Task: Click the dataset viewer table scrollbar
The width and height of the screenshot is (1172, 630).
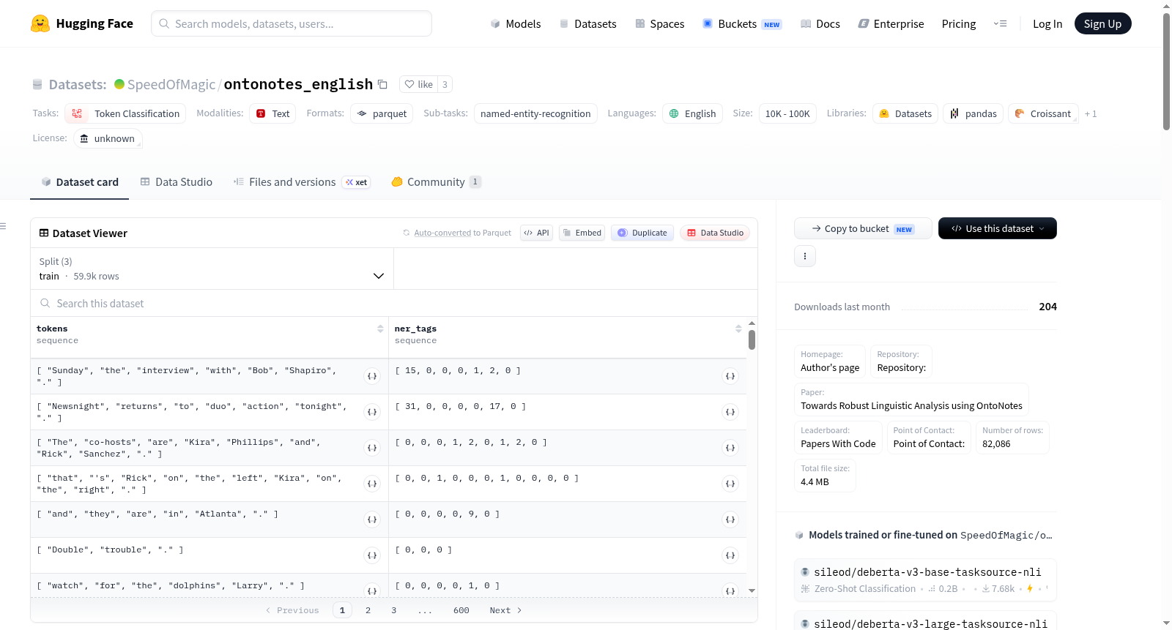Action: (752, 340)
